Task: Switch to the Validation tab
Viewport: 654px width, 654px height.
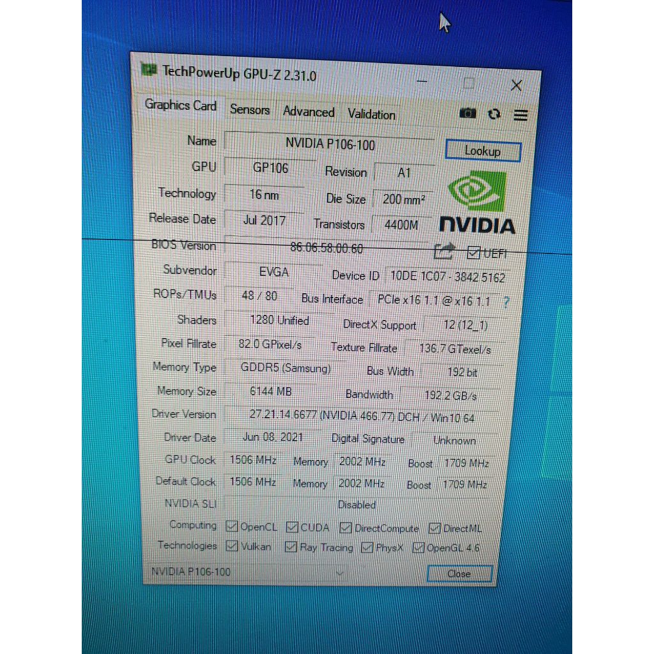Action: (371, 114)
